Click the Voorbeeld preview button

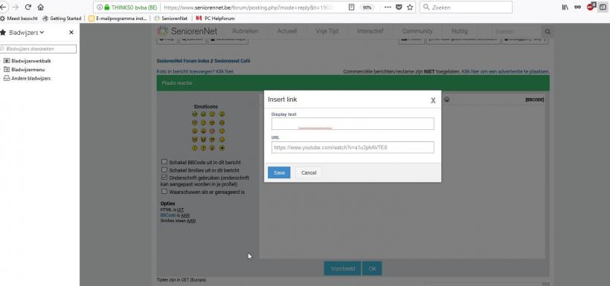tap(342, 268)
